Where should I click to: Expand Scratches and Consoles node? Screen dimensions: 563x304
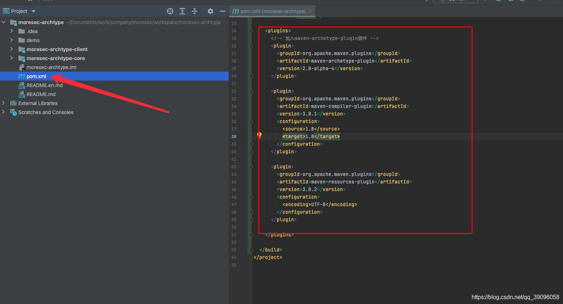tap(4, 112)
